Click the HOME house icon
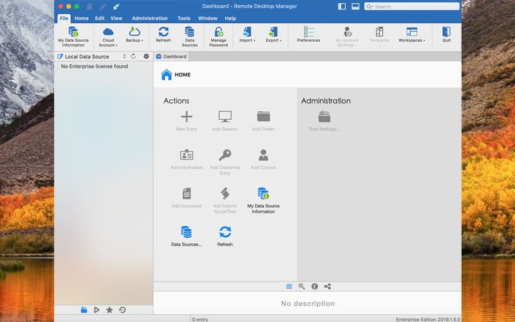This screenshot has height=322, width=515. (x=167, y=75)
